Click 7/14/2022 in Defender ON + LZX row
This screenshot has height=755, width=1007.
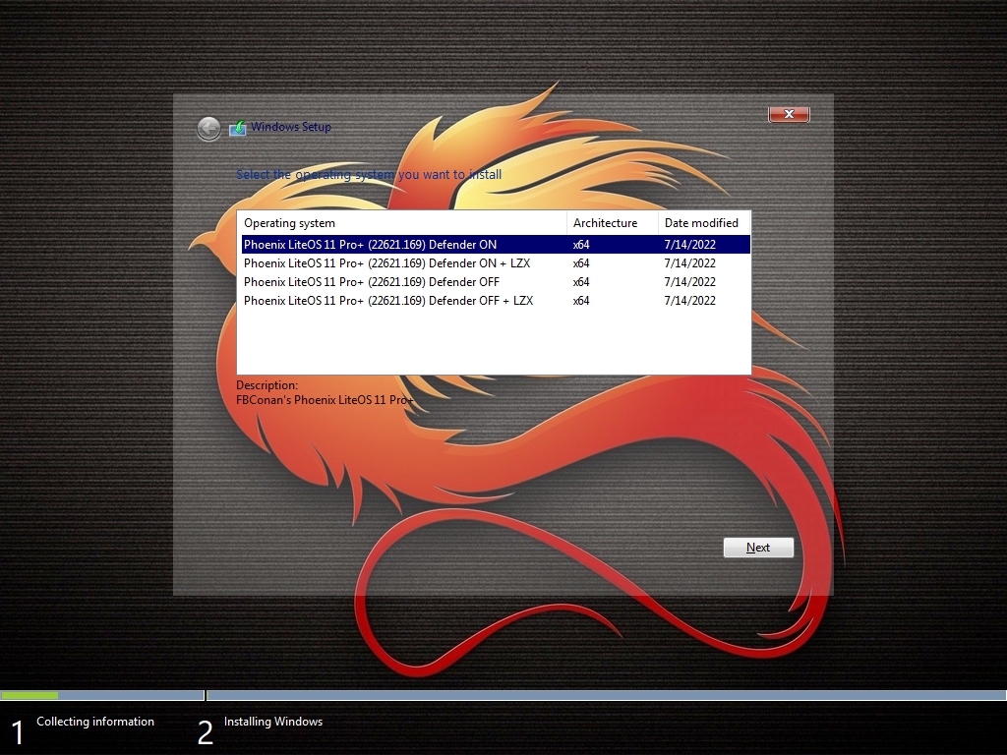[689, 263]
